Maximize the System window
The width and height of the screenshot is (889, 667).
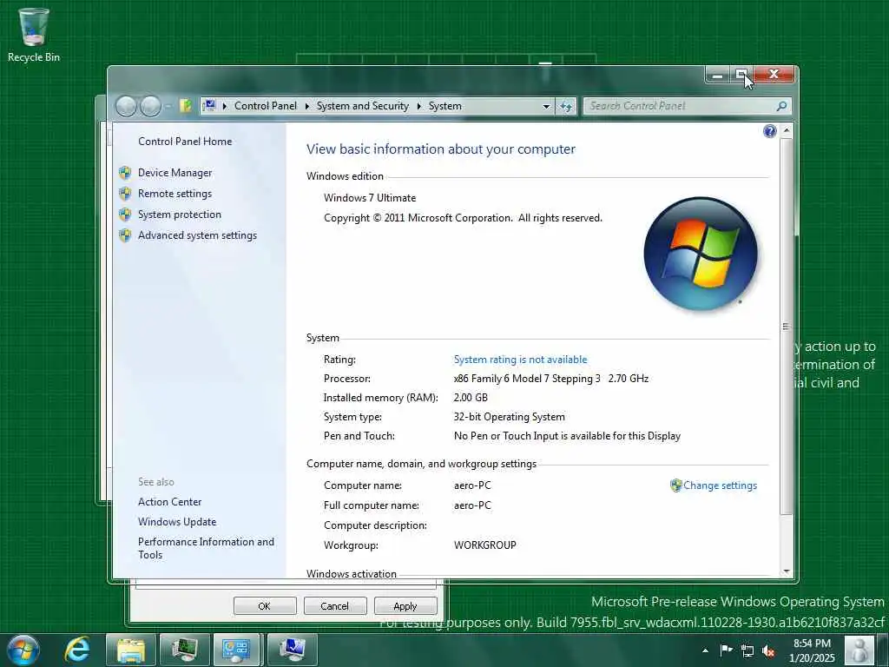click(x=741, y=75)
